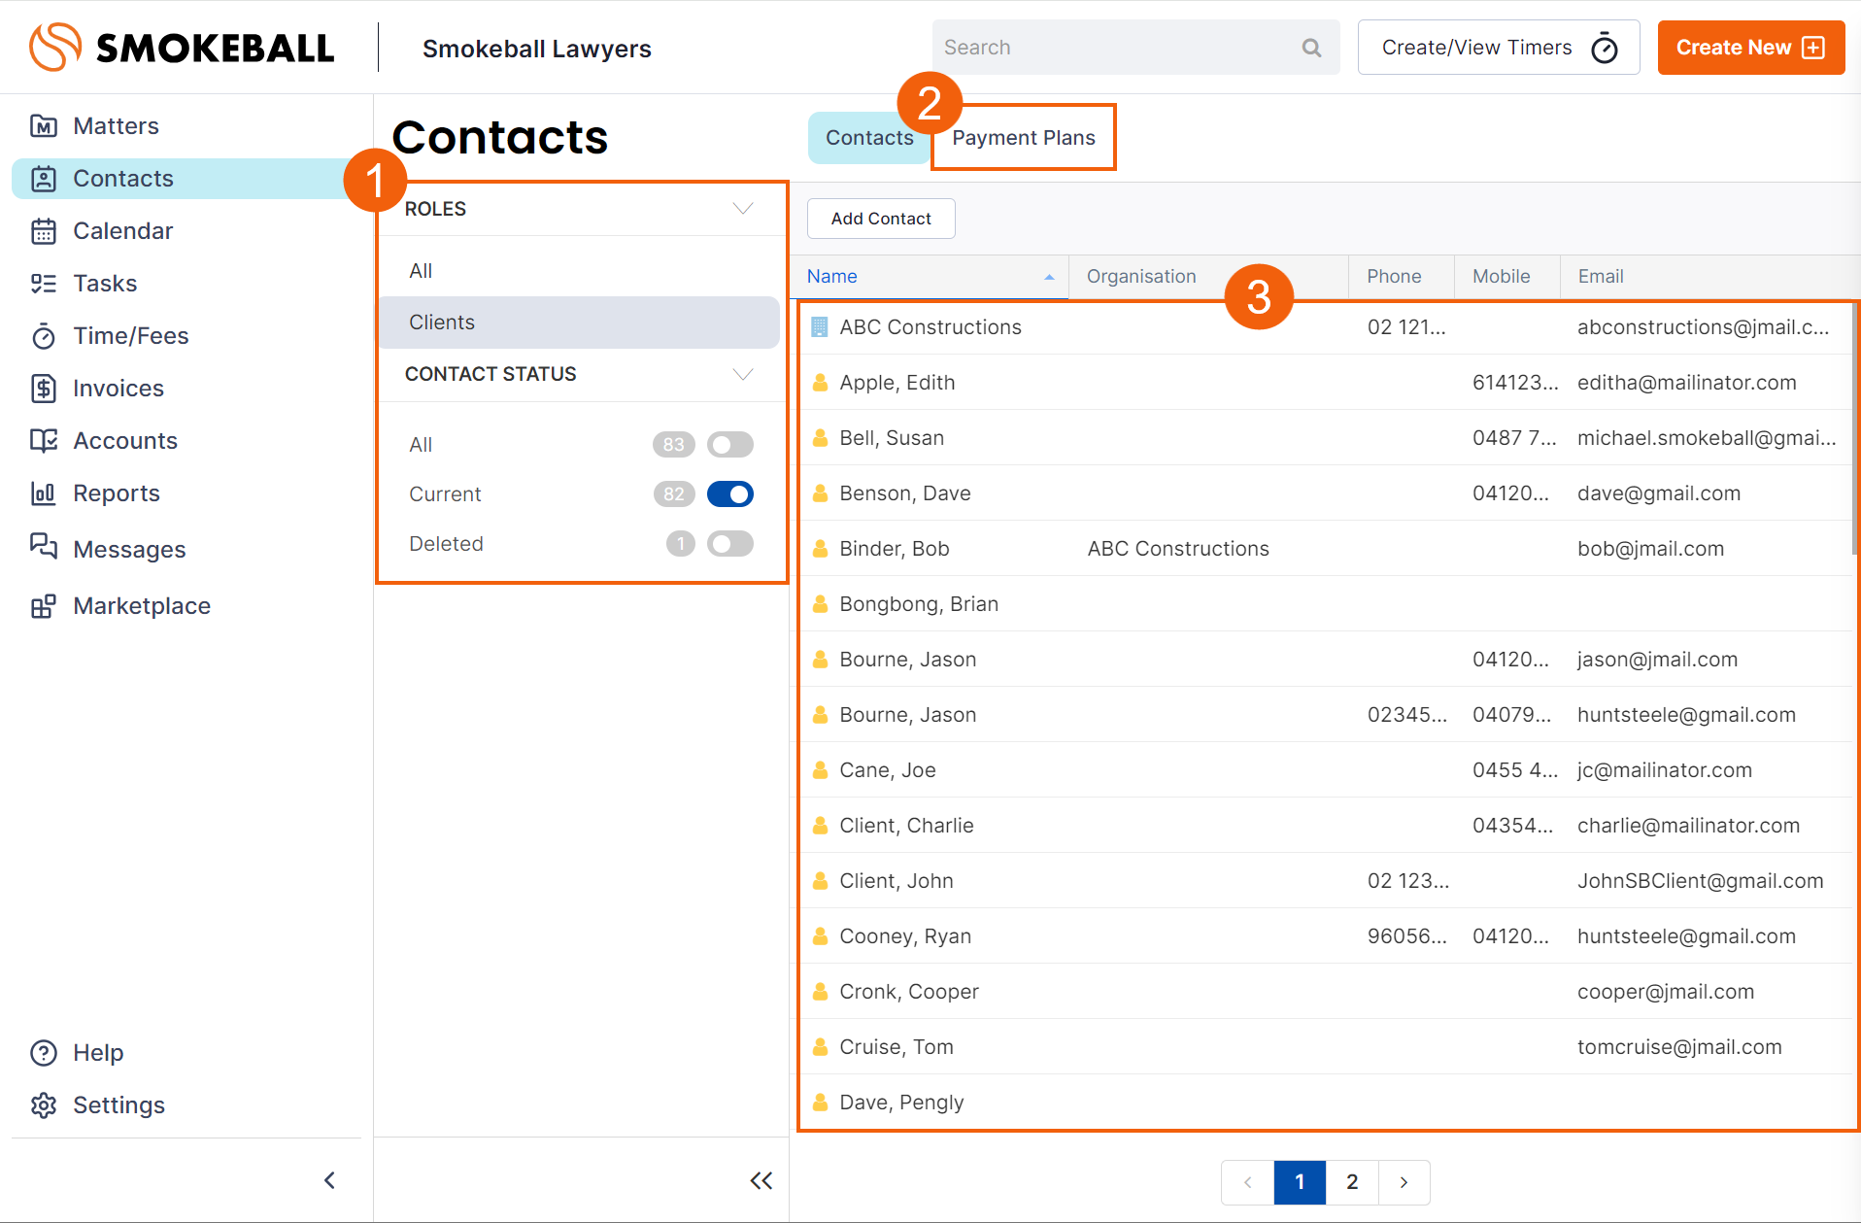
Task: Select page 1 in pagination
Action: coord(1300,1182)
